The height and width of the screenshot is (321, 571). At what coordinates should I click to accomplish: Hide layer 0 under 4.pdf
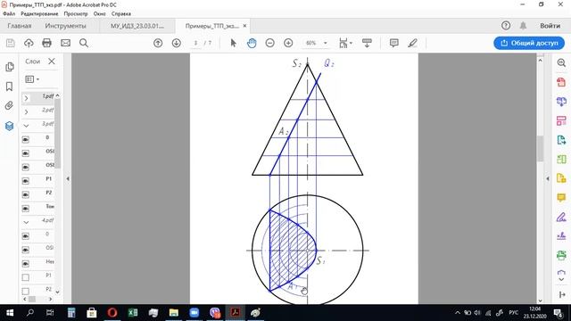tap(26, 236)
